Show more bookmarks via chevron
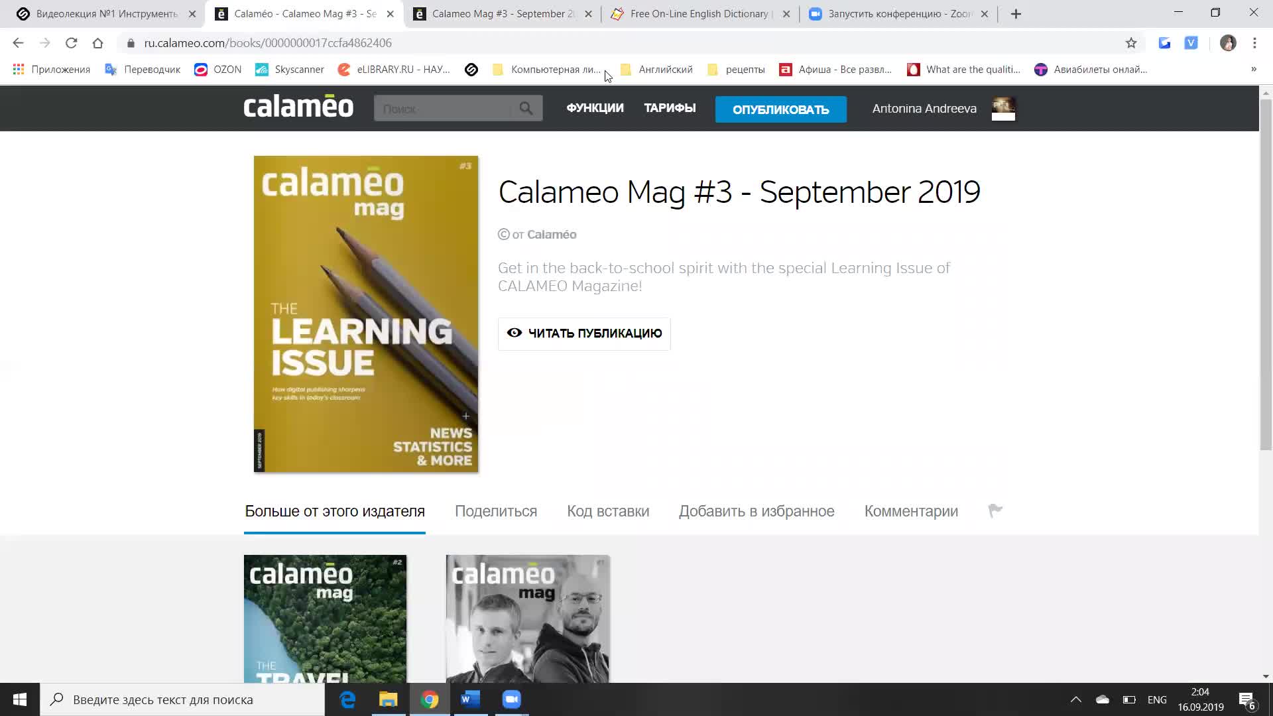The height and width of the screenshot is (716, 1273). coord(1253,70)
